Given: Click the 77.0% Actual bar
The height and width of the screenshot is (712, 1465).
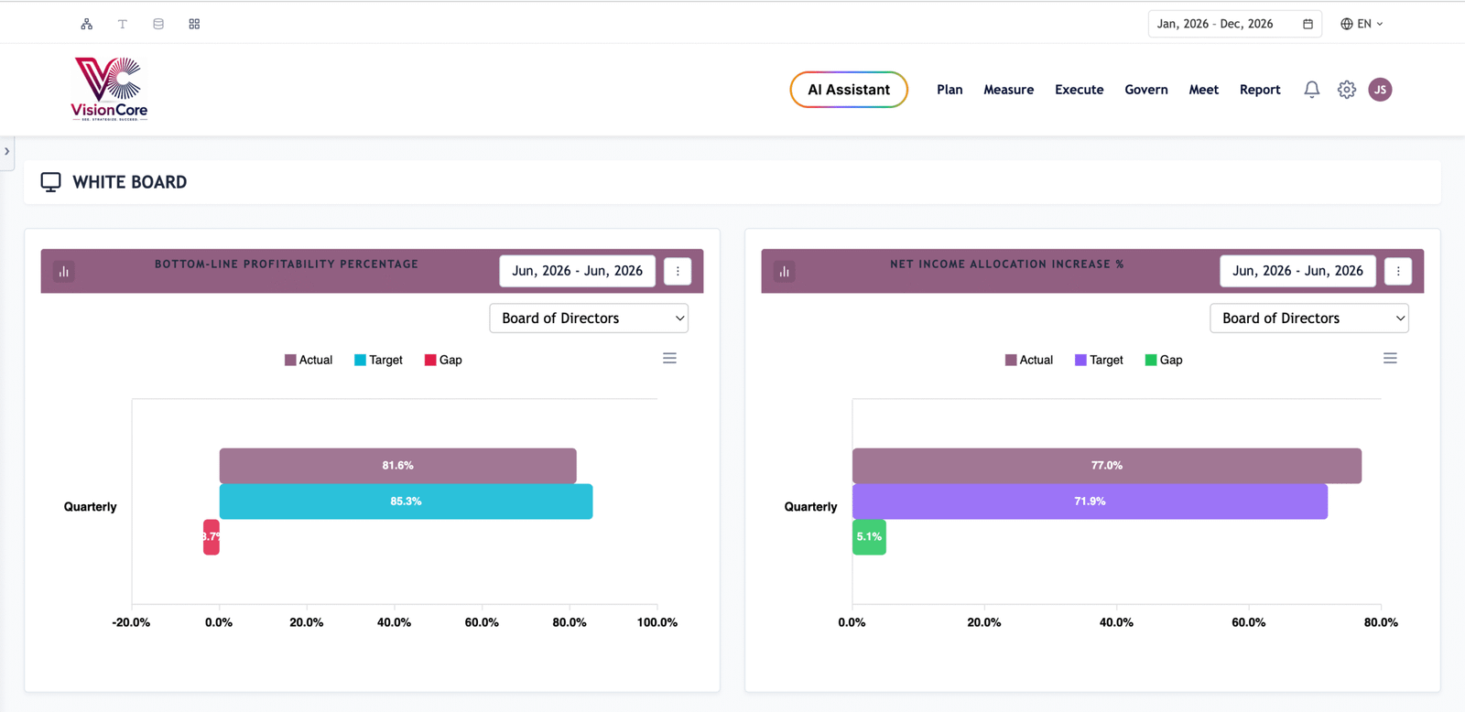Looking at the screenshot, I should click(1107, 466).
